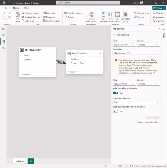Click the Save icon in title bar
The width and height of the screenshot is (167, 168).
pyautogui.click(x=4, y=3)
